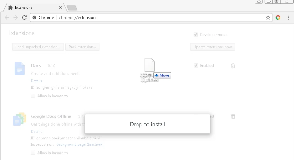Click the Extensions page heading
This screenshot has height=160, width=294.
click(22, 33)
